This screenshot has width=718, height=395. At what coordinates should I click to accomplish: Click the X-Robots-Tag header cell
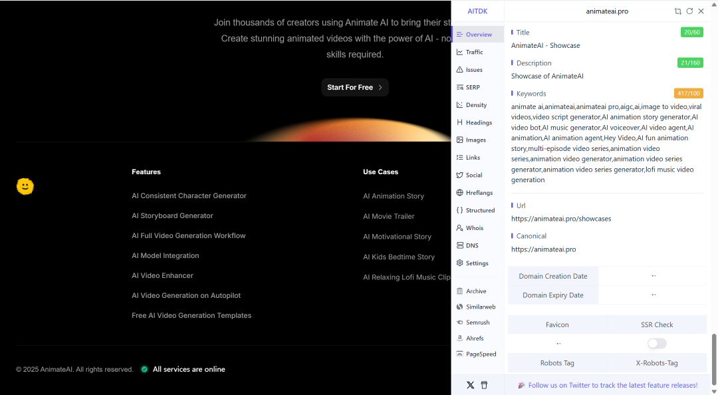657,363
